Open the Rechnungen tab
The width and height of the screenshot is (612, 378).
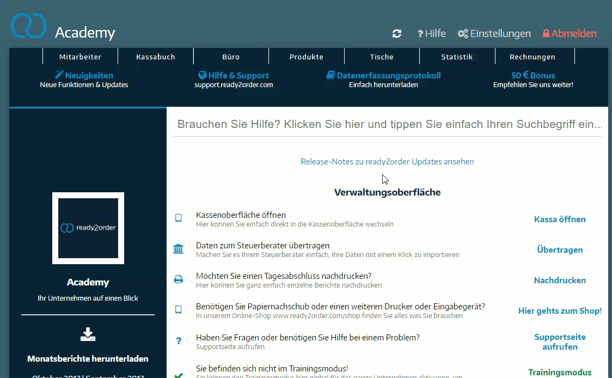coord(533,57)
